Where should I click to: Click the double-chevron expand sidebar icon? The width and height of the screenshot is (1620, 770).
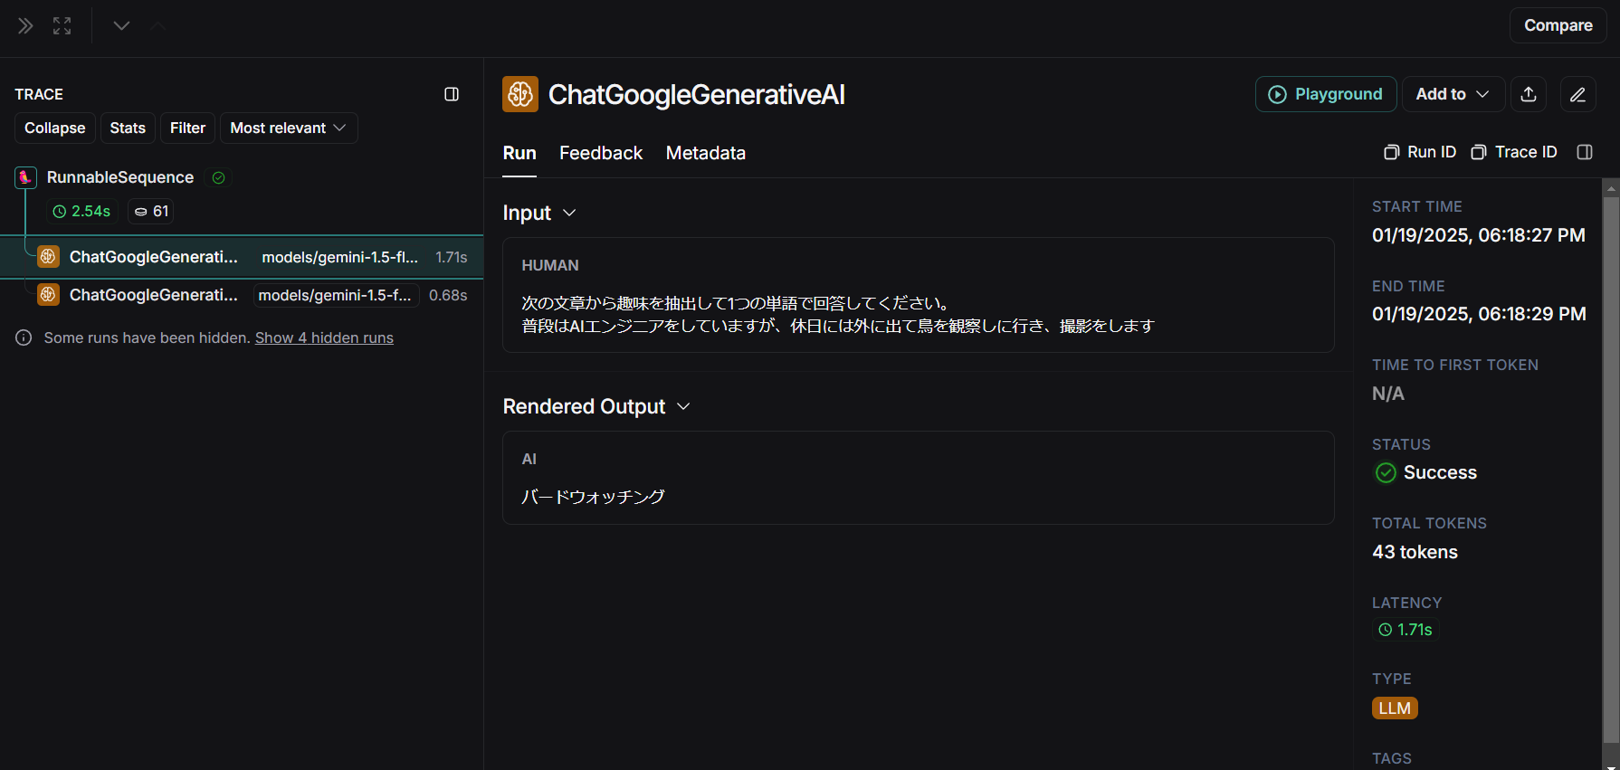(25, 25)
